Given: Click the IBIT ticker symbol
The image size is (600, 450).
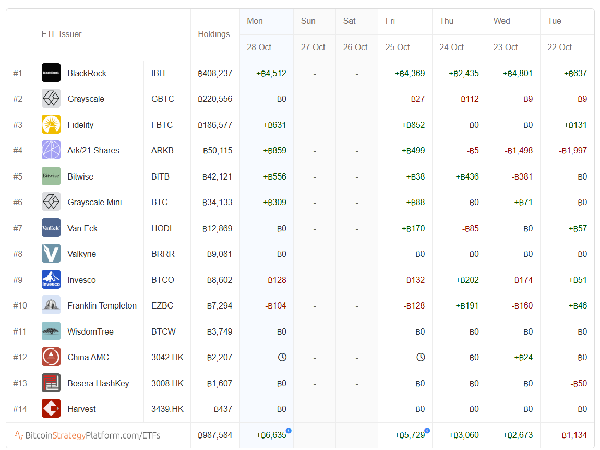Looking at the screenshot, I should tap(159, 73).
